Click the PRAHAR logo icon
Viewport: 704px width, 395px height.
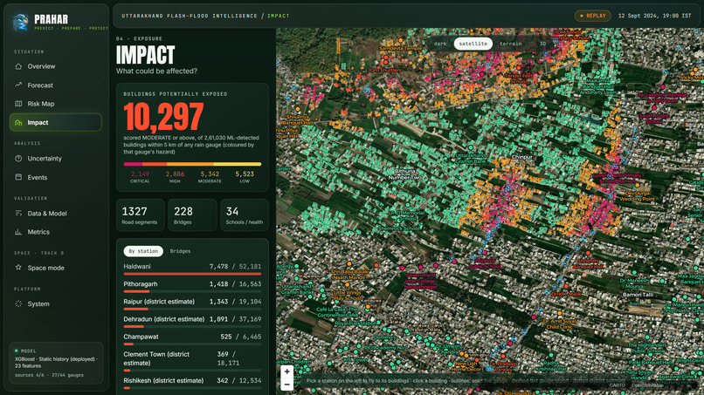[x=20, y=22]
